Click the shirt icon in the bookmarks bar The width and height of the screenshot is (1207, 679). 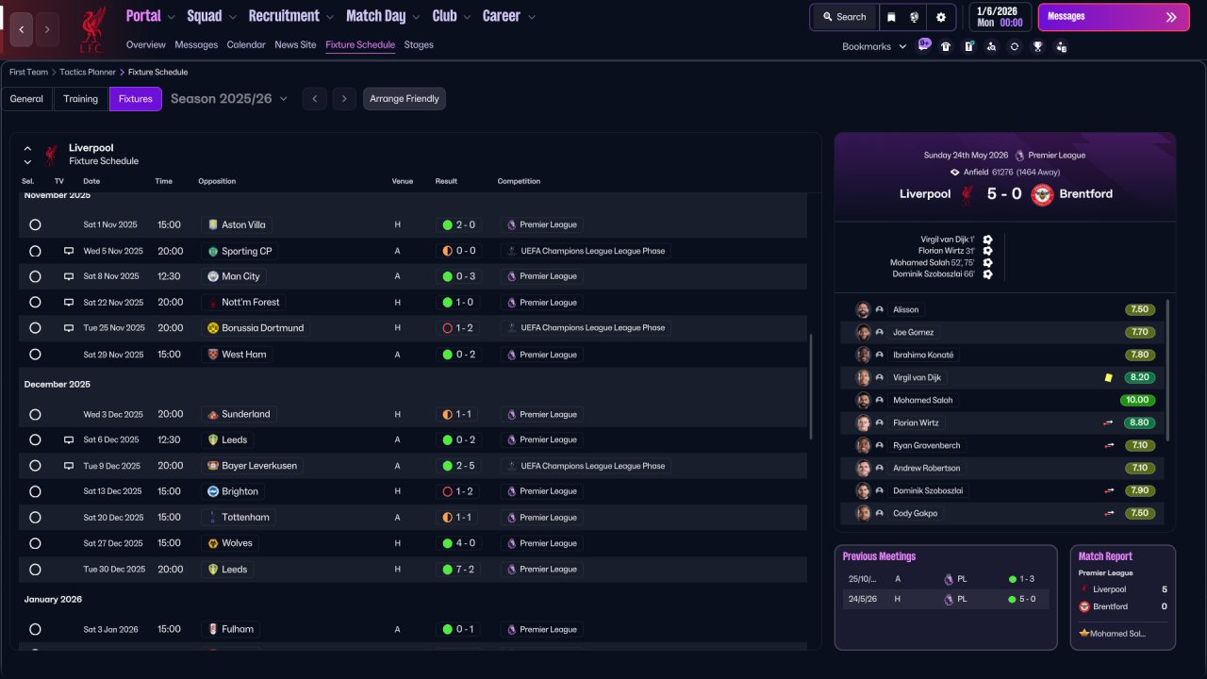pyautogui.click(x=946, y=46)
